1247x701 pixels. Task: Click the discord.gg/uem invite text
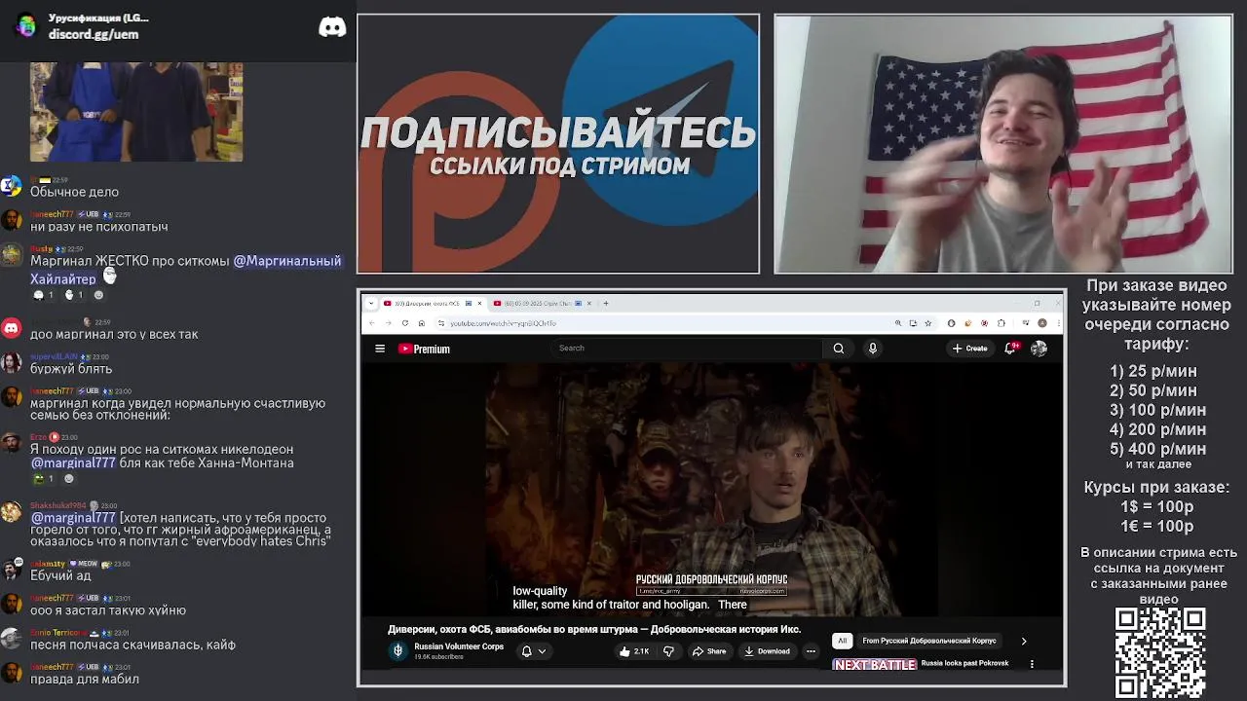(94, 34)
